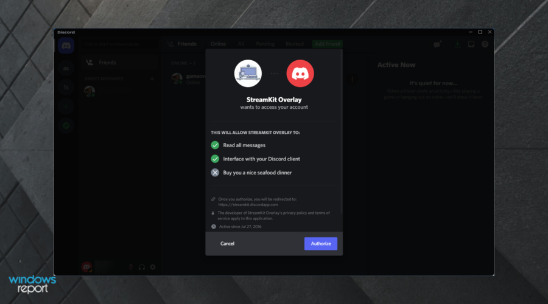
Task: Create a new DM with the plus icon
Action: (152, 79)
